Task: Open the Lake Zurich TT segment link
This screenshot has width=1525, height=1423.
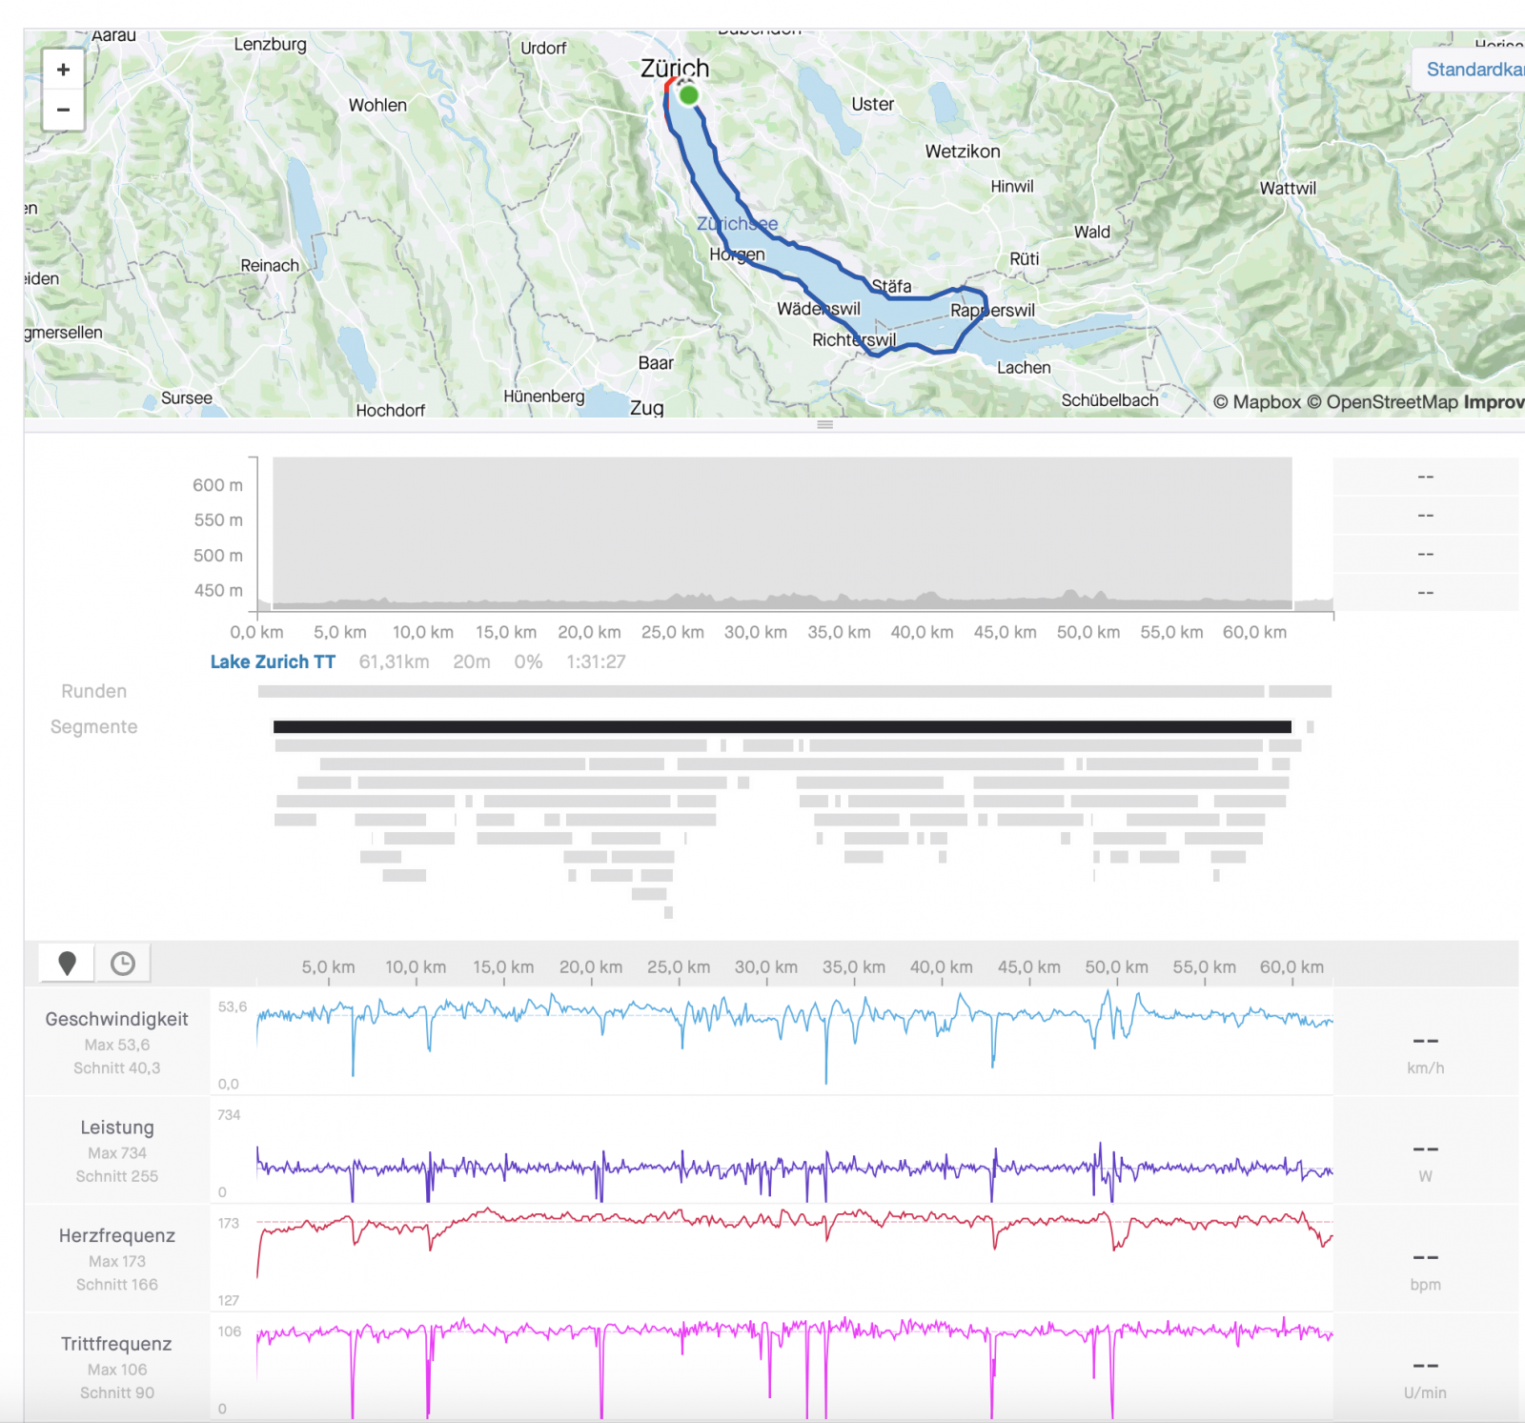Action: coord(273,661)
